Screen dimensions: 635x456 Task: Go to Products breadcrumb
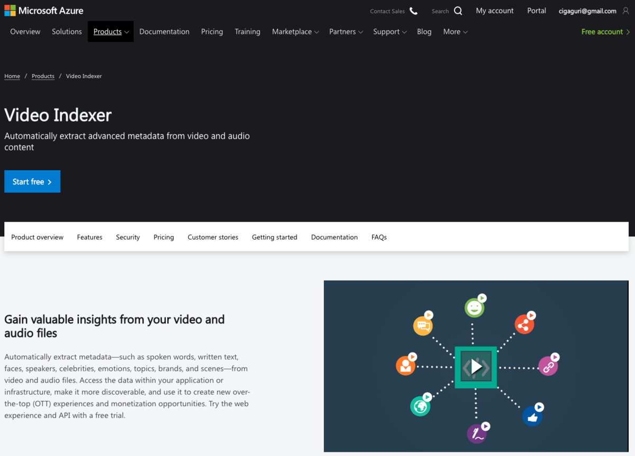[43, 76]
